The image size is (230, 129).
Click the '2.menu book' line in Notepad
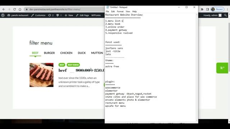(113, 24)
